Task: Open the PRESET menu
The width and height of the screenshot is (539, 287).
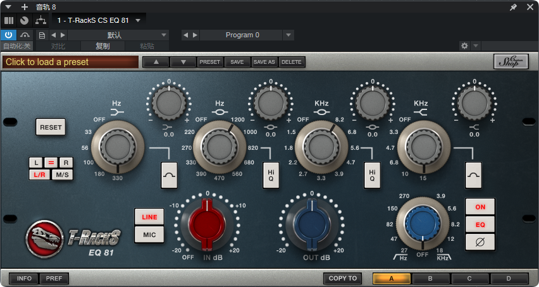Action: pyautogui.click(x=210, y=62)
